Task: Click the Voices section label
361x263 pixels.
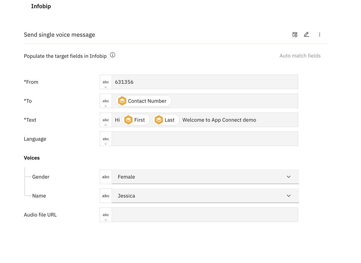Action: tap(32, 158)
